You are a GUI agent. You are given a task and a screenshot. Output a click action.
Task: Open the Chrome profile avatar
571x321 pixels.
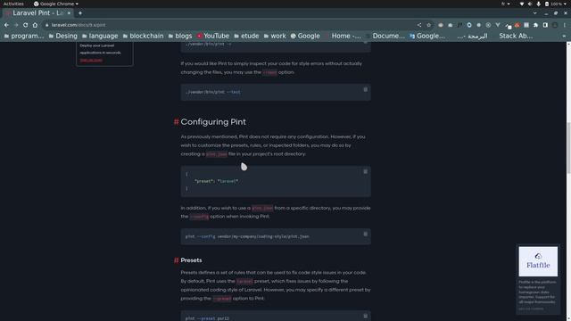[x=555, y=25]
